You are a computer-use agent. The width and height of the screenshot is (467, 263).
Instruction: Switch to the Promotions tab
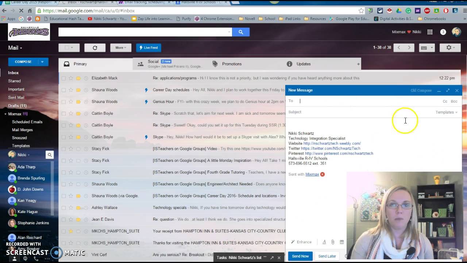tap(244, 64)
